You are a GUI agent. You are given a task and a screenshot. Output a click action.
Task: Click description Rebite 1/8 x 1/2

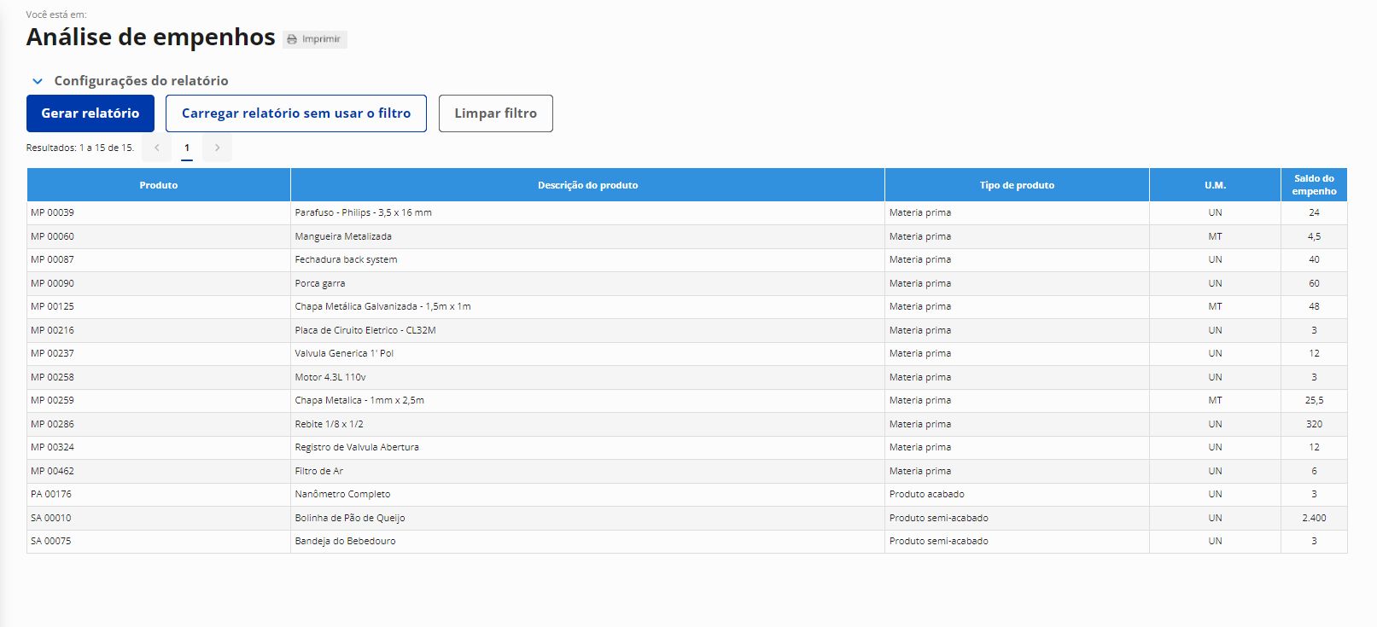point(329,424)
